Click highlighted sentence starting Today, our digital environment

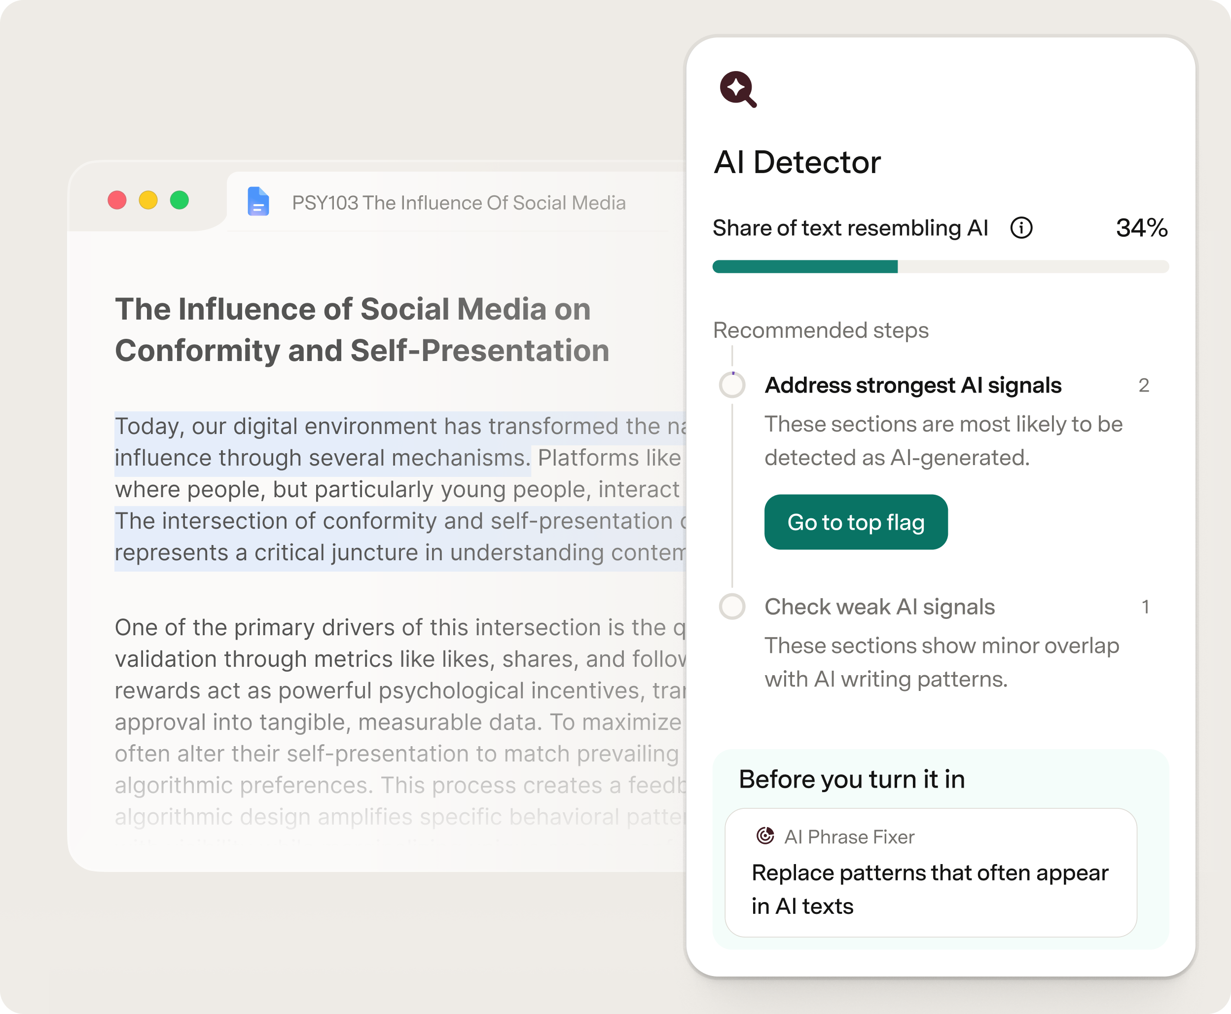click(x=400, y=443)
